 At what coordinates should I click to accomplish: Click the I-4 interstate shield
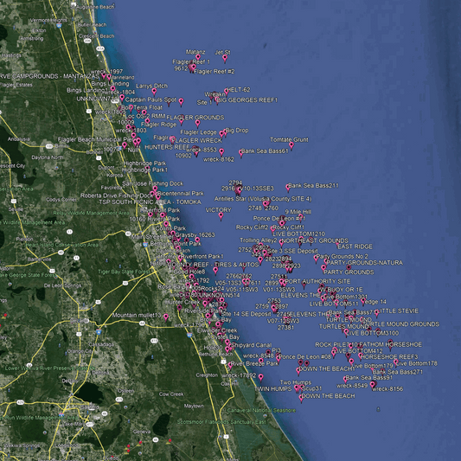point(99,332)
